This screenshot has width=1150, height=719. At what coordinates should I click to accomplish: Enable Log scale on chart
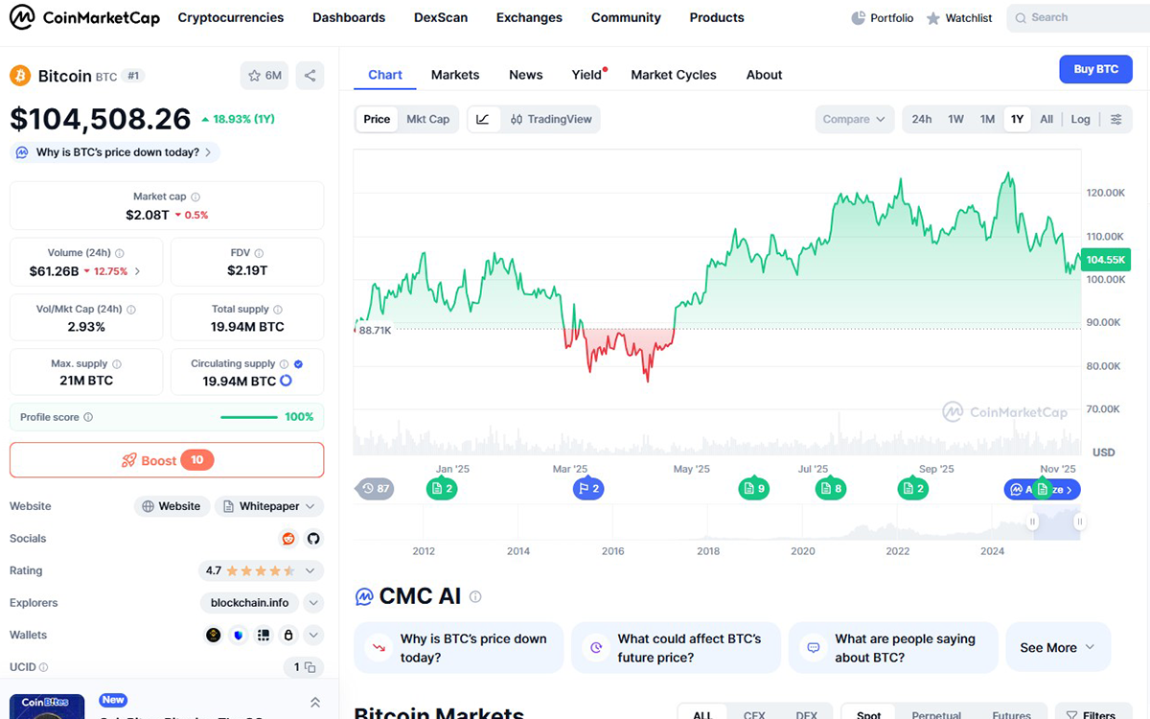1080,120
